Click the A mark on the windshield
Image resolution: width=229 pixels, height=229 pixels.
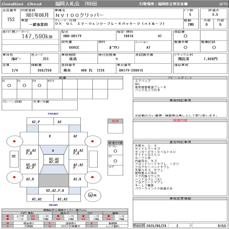pyautogui.click(x=53, y=151)
